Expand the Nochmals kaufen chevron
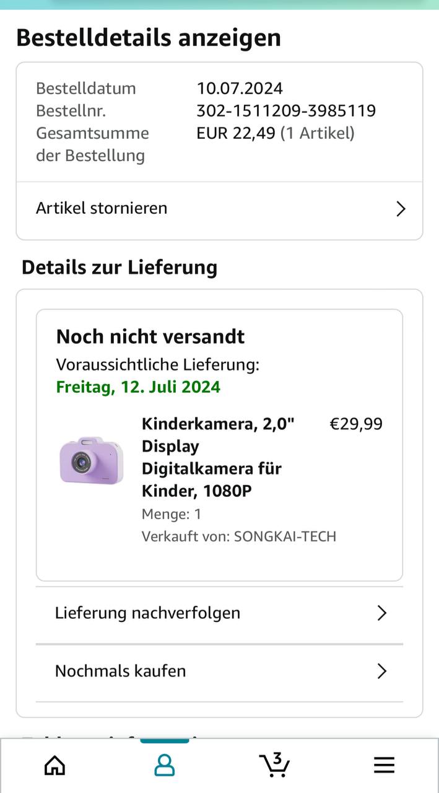 [x=382, y=671]
